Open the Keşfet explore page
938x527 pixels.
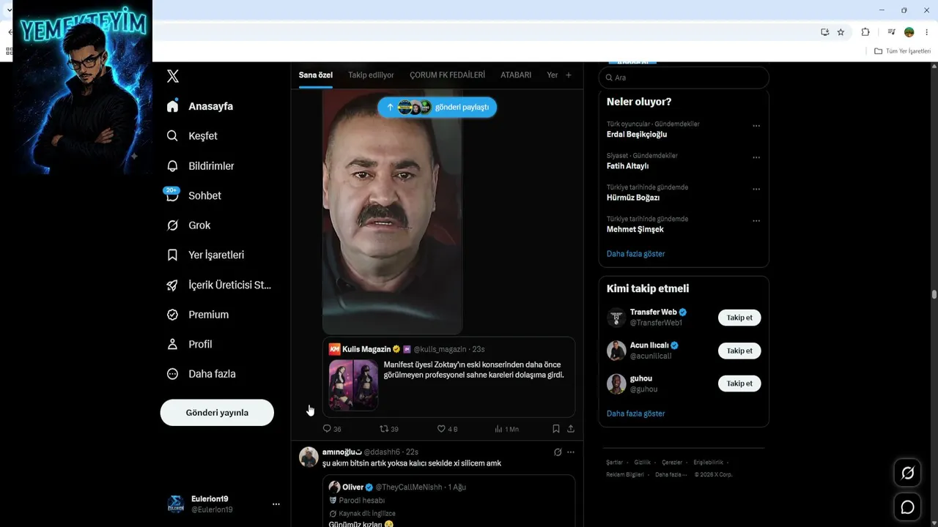click(x=192, y=136)
